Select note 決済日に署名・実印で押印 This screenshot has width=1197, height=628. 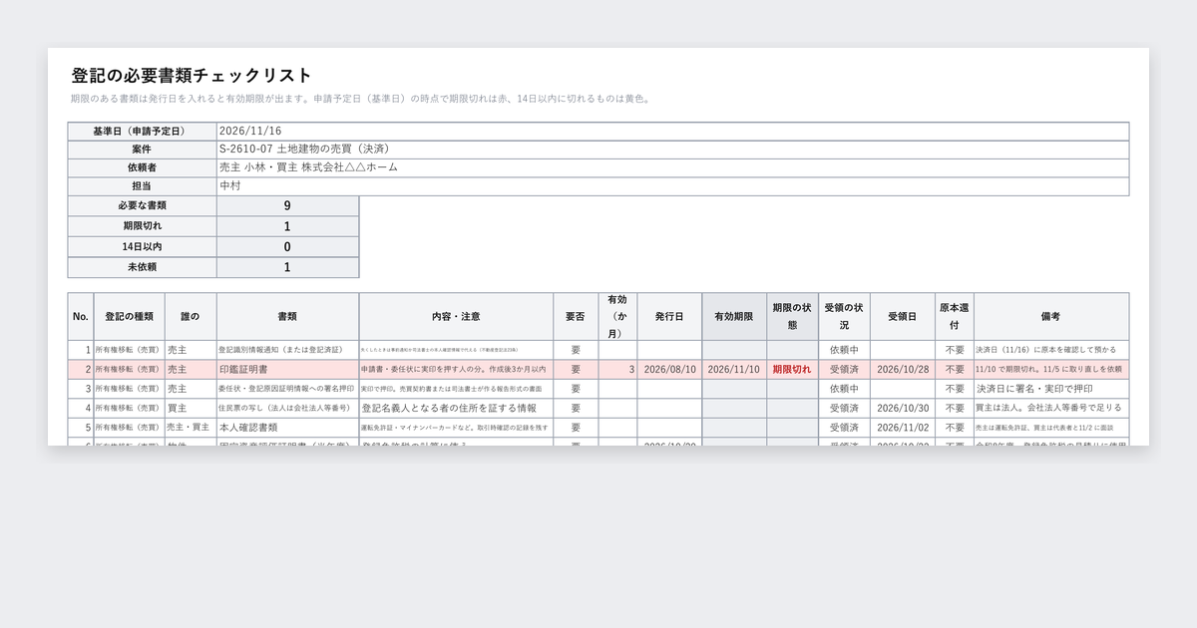pyautogui.click(x=1051, y=389)
